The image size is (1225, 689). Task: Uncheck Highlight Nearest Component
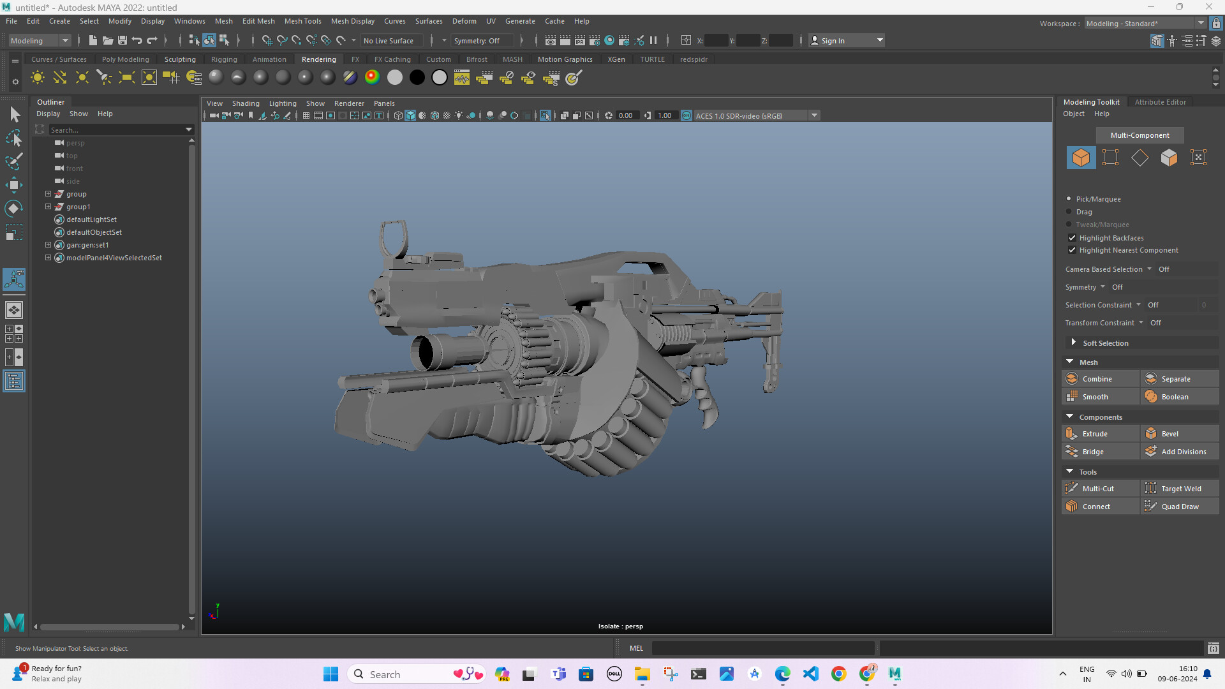(1073, 250)
